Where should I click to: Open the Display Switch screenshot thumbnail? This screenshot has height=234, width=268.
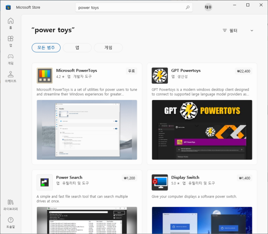pos(202,220)
